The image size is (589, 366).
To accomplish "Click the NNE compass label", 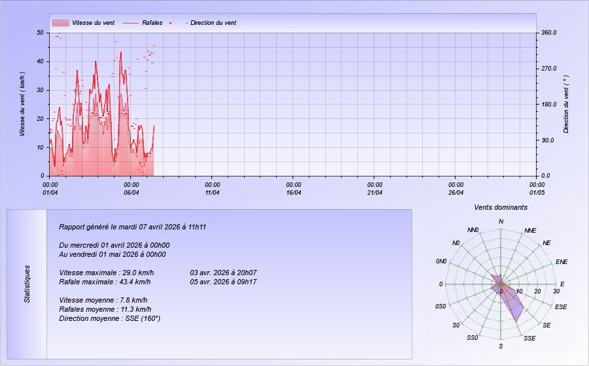I will point(530,231).
